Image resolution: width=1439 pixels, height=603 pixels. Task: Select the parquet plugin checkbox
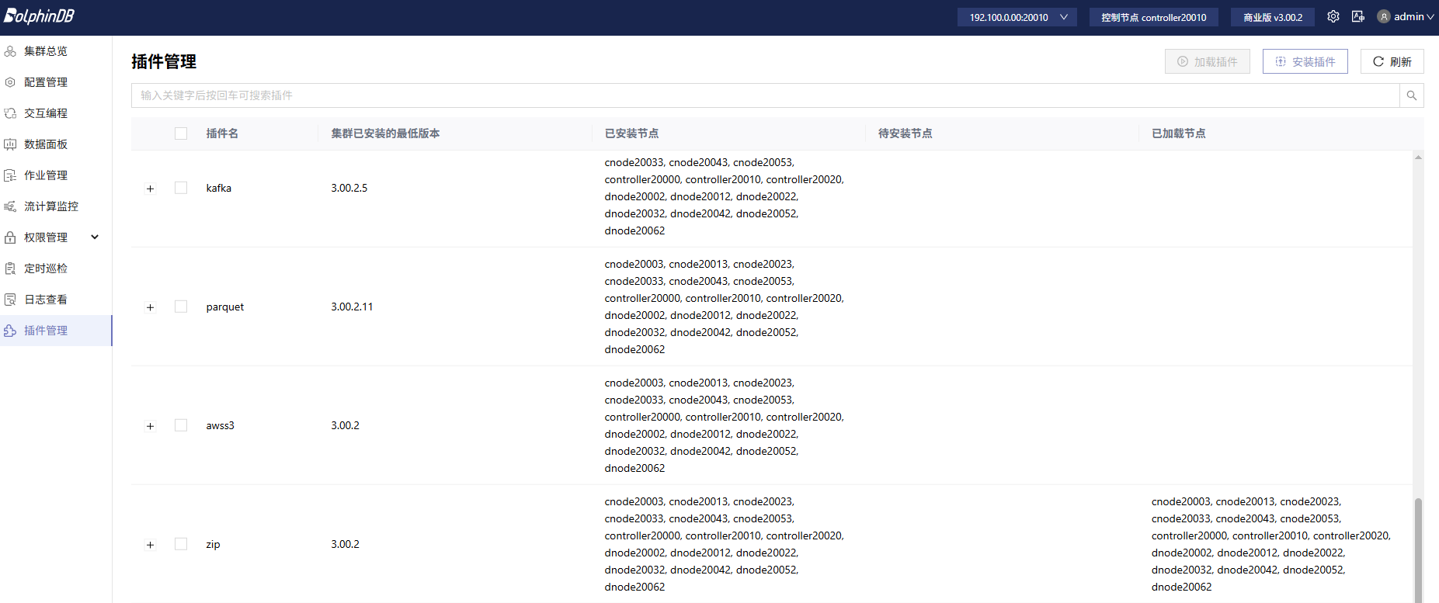click(181, 307)
